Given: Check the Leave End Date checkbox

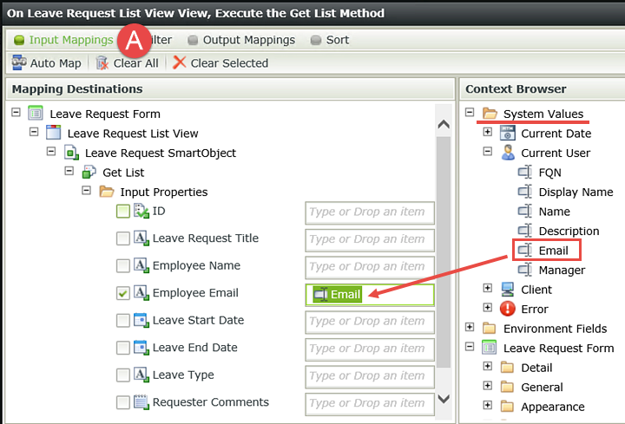Looking at the screenshot, I should 122,348.
